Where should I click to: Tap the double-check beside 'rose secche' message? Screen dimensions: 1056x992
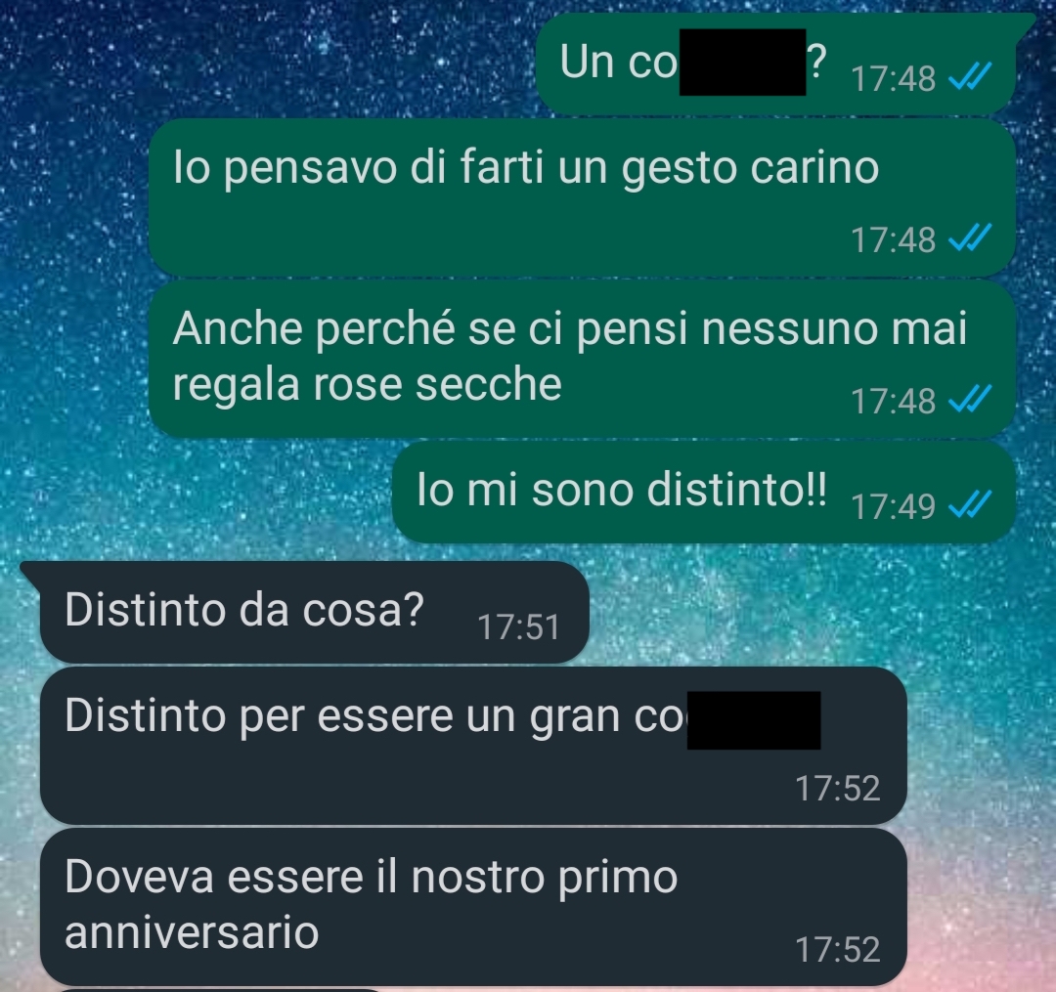click(x=970, y=399)
